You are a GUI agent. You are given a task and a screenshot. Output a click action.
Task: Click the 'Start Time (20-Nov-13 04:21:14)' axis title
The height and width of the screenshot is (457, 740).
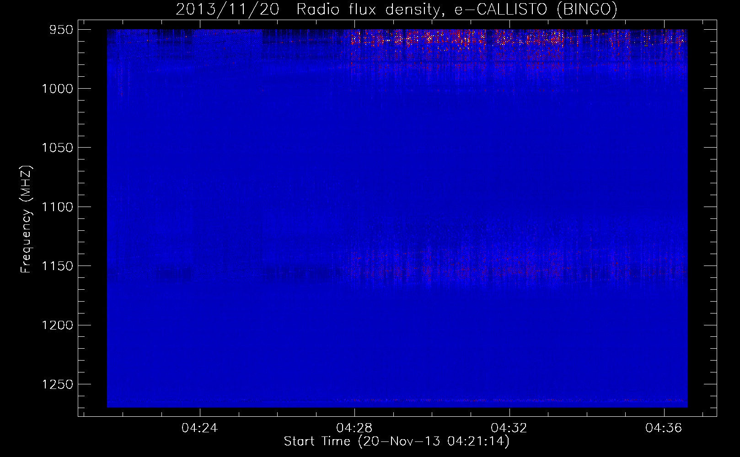397,441
